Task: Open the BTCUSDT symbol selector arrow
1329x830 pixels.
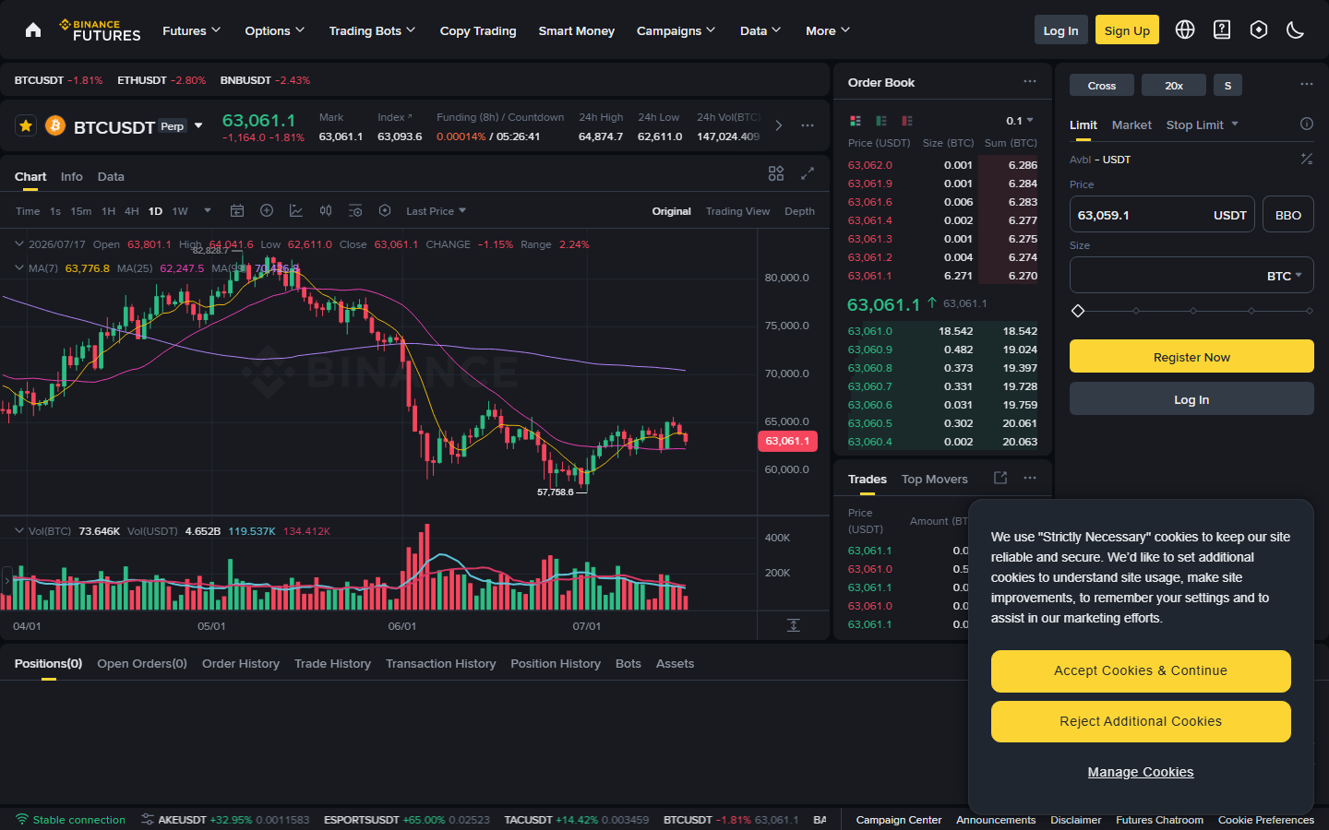Action: point(198,126)
